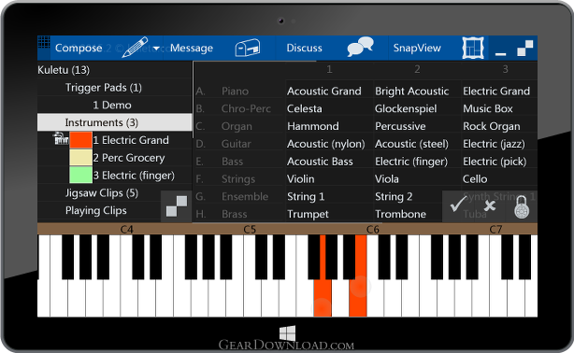
Task: Choose Music Box instrument
Action: point(488,108)
